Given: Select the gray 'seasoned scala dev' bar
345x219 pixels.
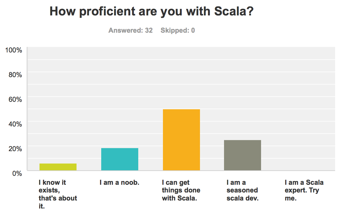Looking at the screenshot, I should point(243,155).
